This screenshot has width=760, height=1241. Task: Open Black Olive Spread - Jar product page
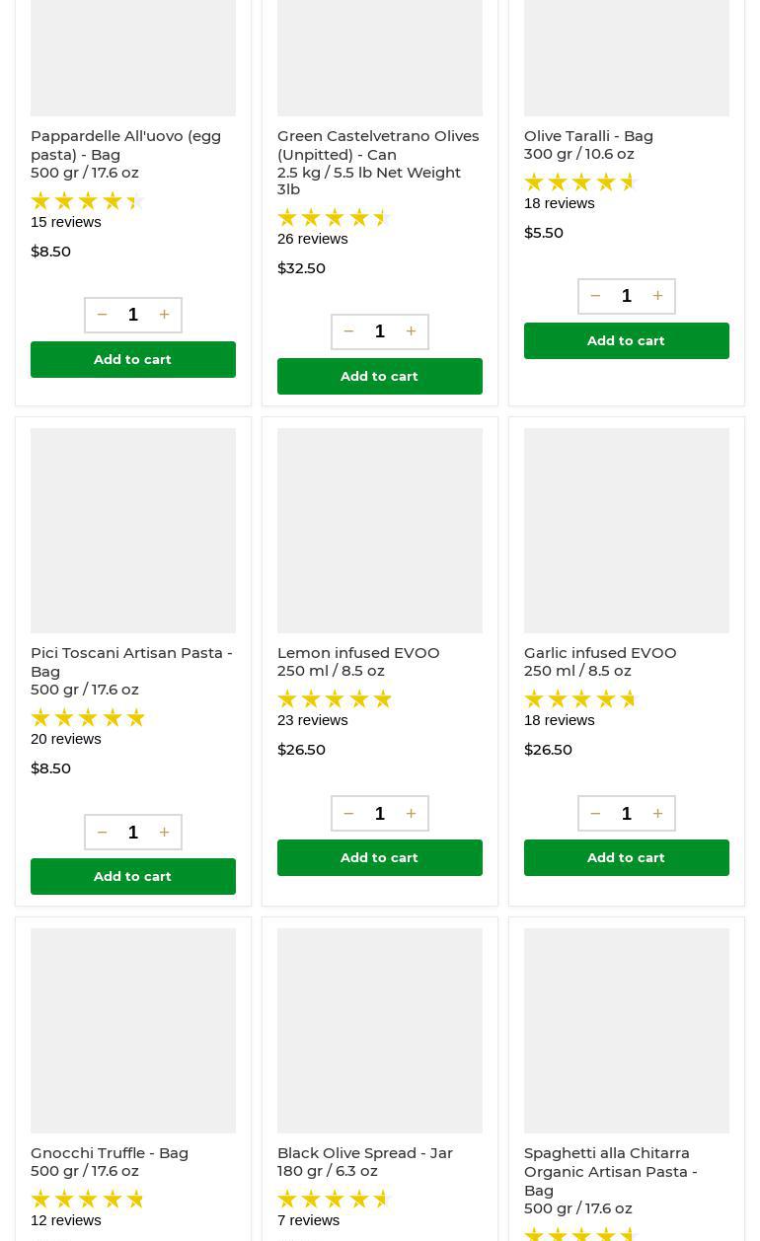point(364,1153)
